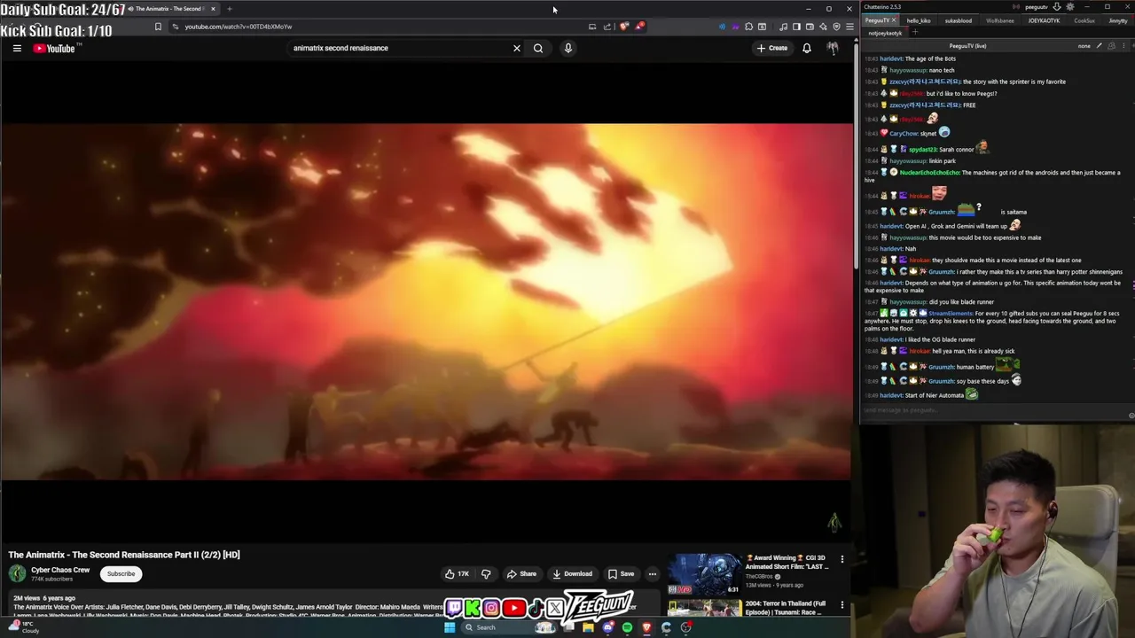1135x638 pixels.
Task: Switch to CookSux tab in Chatterino
Action: pyautogui.click(x=1084, y=20)
